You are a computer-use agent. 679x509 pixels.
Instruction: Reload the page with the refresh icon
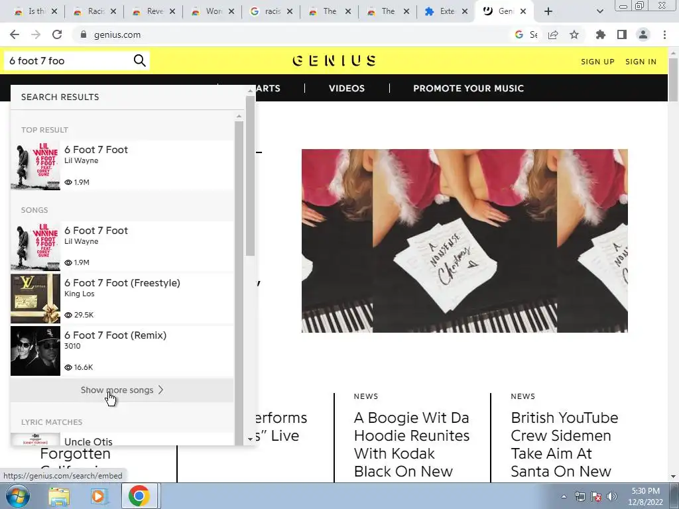point(57,34)
